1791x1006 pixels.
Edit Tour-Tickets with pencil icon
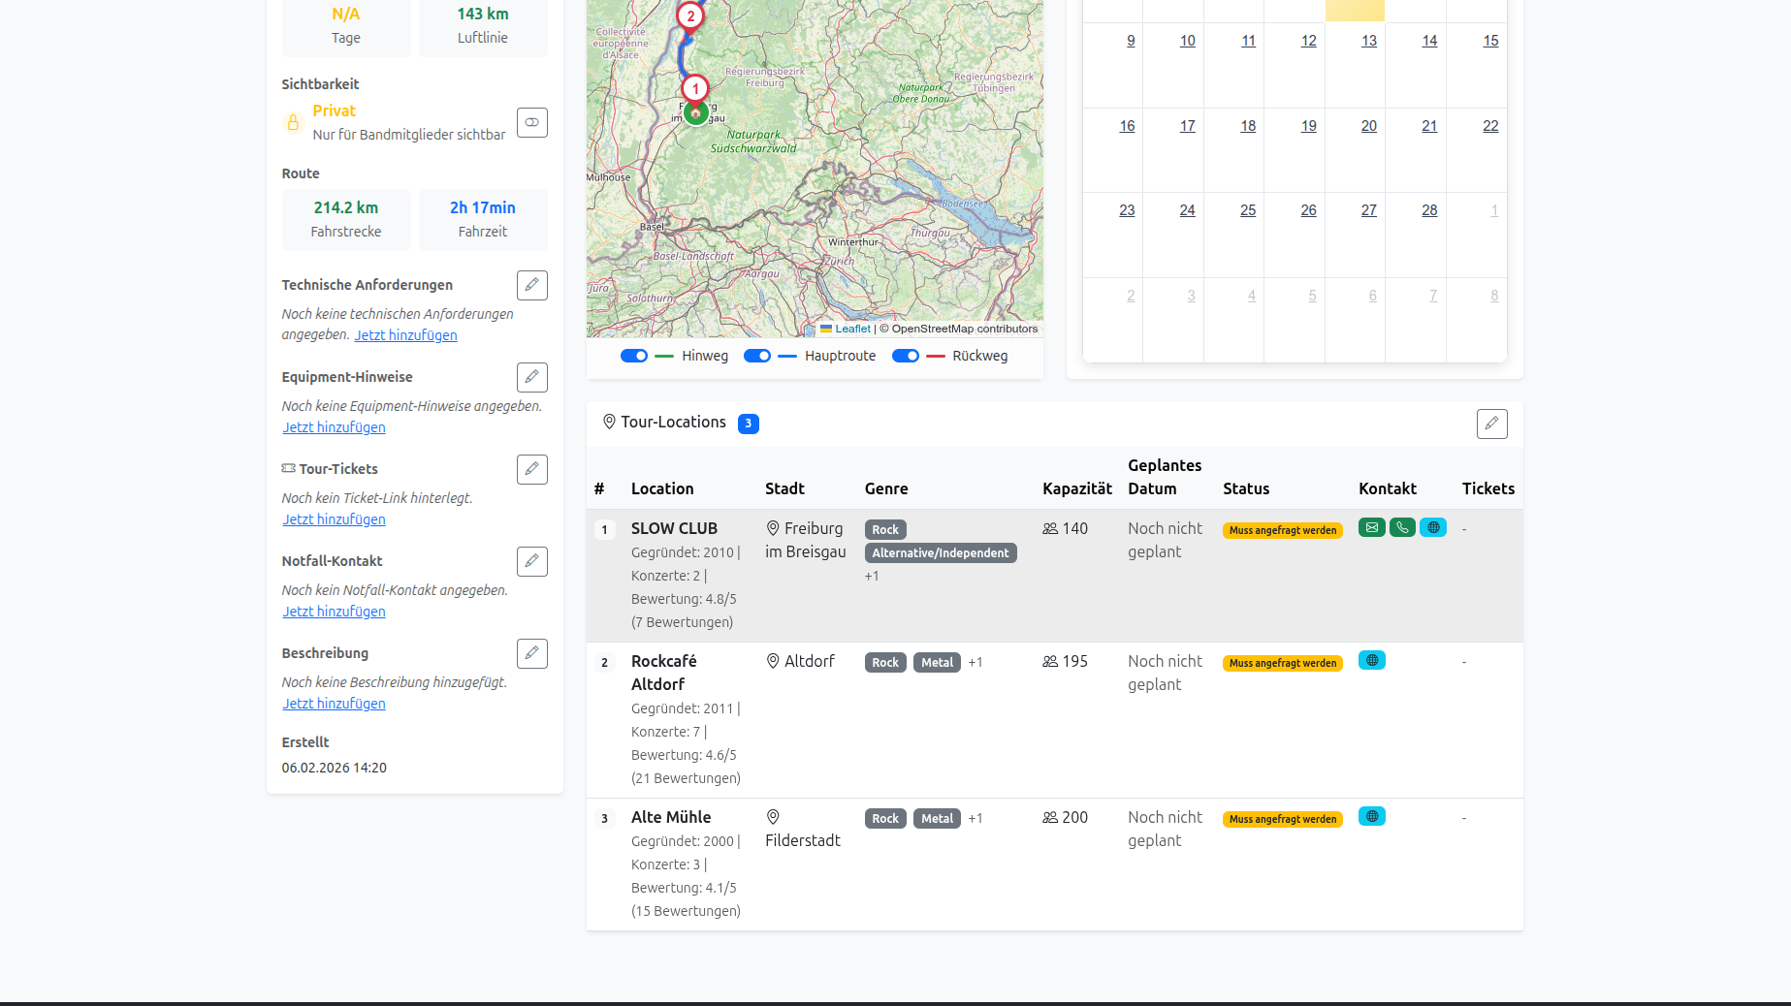point(531,469)
